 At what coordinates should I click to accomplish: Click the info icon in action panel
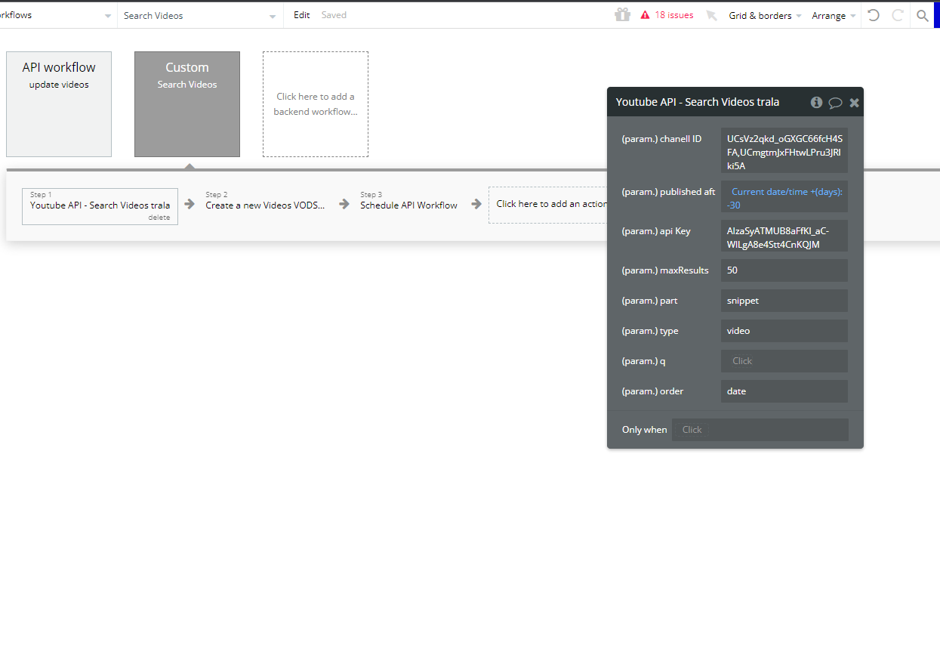coord(816,102)
